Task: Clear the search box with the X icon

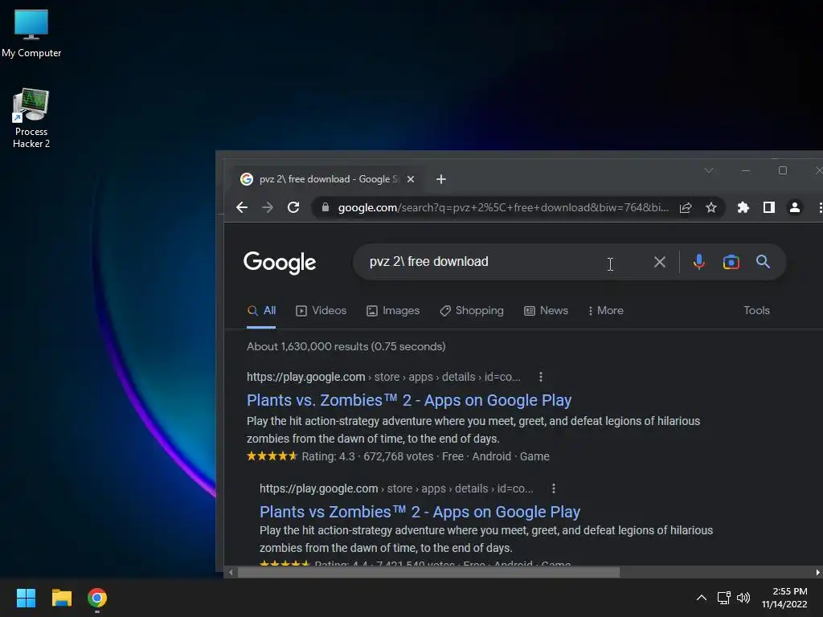Action: [x=660, y=262]
